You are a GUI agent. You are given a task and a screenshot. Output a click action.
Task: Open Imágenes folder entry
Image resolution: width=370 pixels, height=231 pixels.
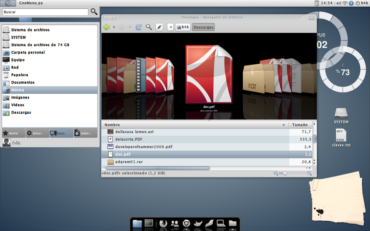pyautogui.click(x=50, y=97)
